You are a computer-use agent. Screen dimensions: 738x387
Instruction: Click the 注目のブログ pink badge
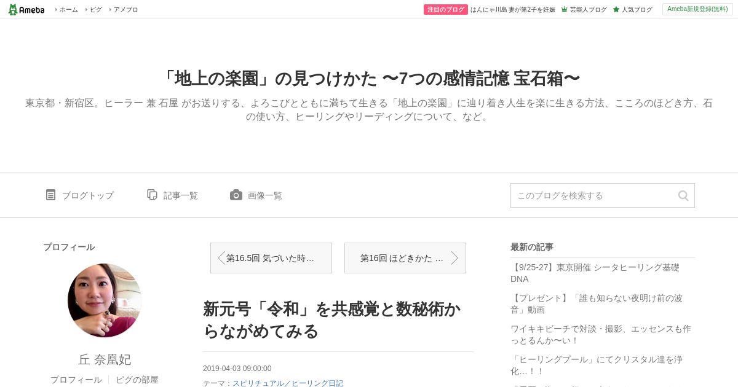(x=446, y=9)
